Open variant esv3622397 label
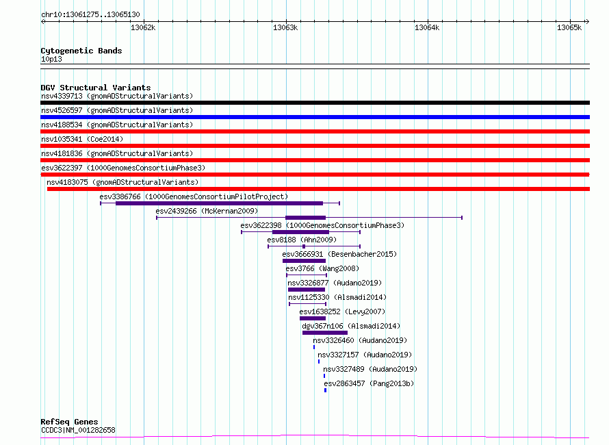 [x=123, y=168]
